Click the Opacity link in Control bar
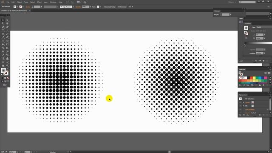 tap(78, 7)
